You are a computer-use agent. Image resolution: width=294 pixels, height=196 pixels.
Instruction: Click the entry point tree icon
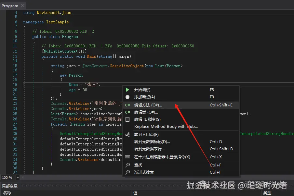click(127, 135)
